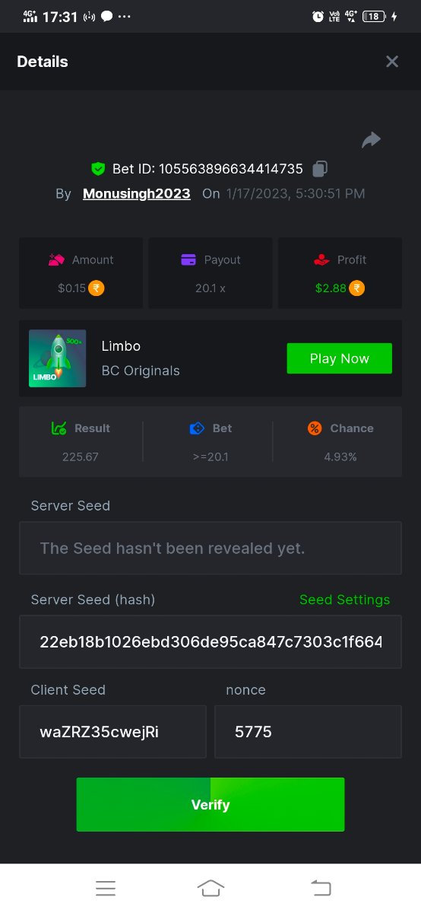
Task: Copy the Bet ID using copy icon
Action: coord(321,169)
